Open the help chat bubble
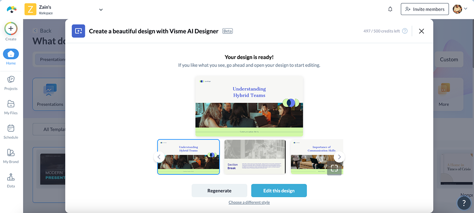 point(464,203)
